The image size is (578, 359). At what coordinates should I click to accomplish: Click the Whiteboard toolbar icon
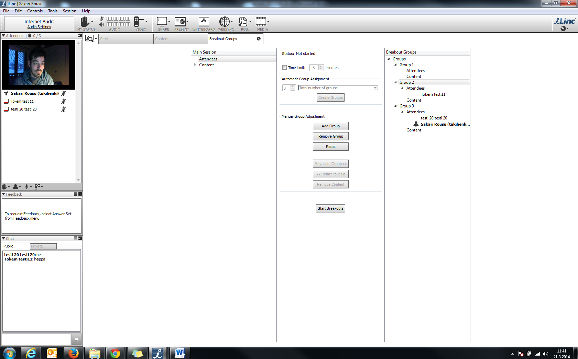(204, 22)
